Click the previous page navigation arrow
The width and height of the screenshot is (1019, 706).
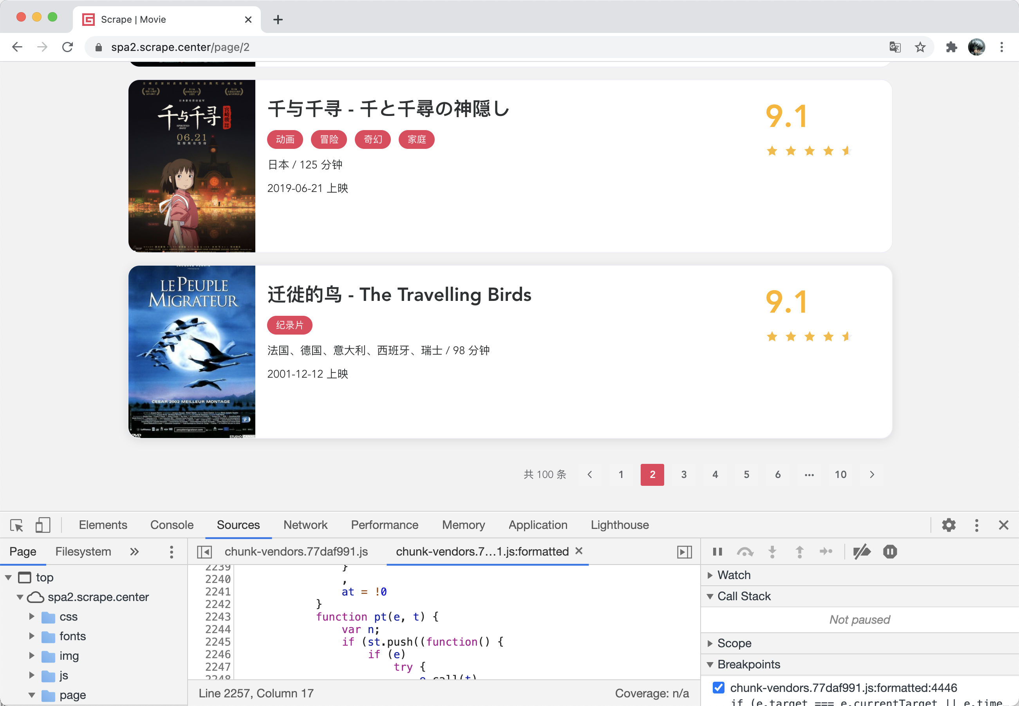coord(590,474)
